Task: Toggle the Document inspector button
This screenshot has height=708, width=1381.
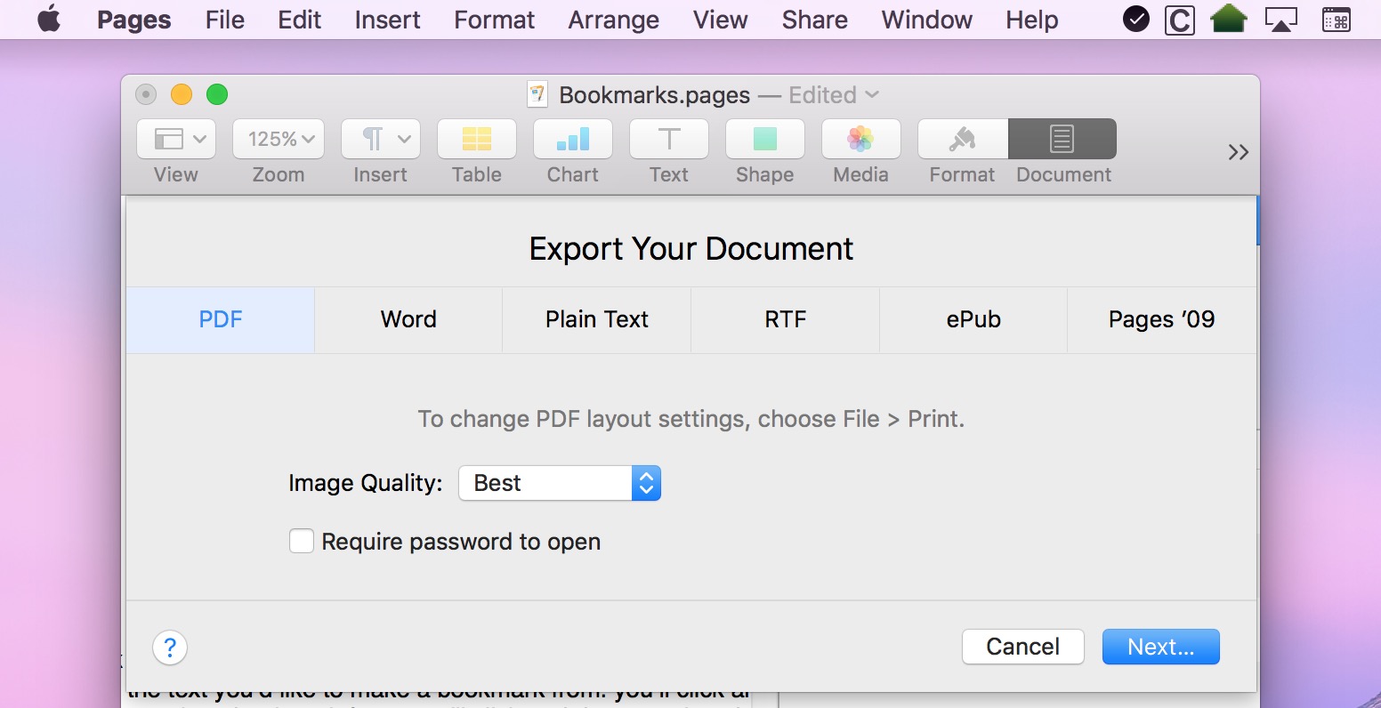Action: 1062,139
